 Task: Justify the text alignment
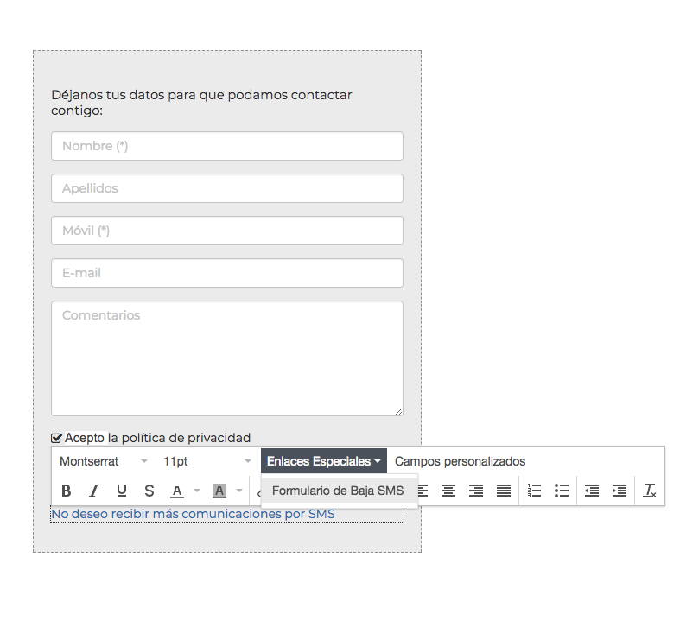tap(504, 491)
